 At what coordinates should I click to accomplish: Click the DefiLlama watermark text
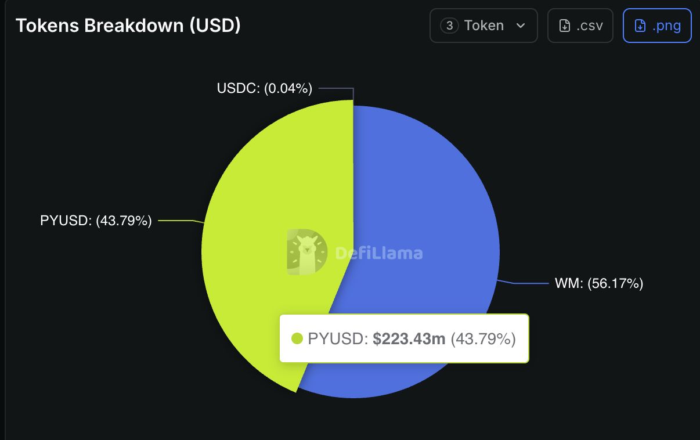(379, 253)
